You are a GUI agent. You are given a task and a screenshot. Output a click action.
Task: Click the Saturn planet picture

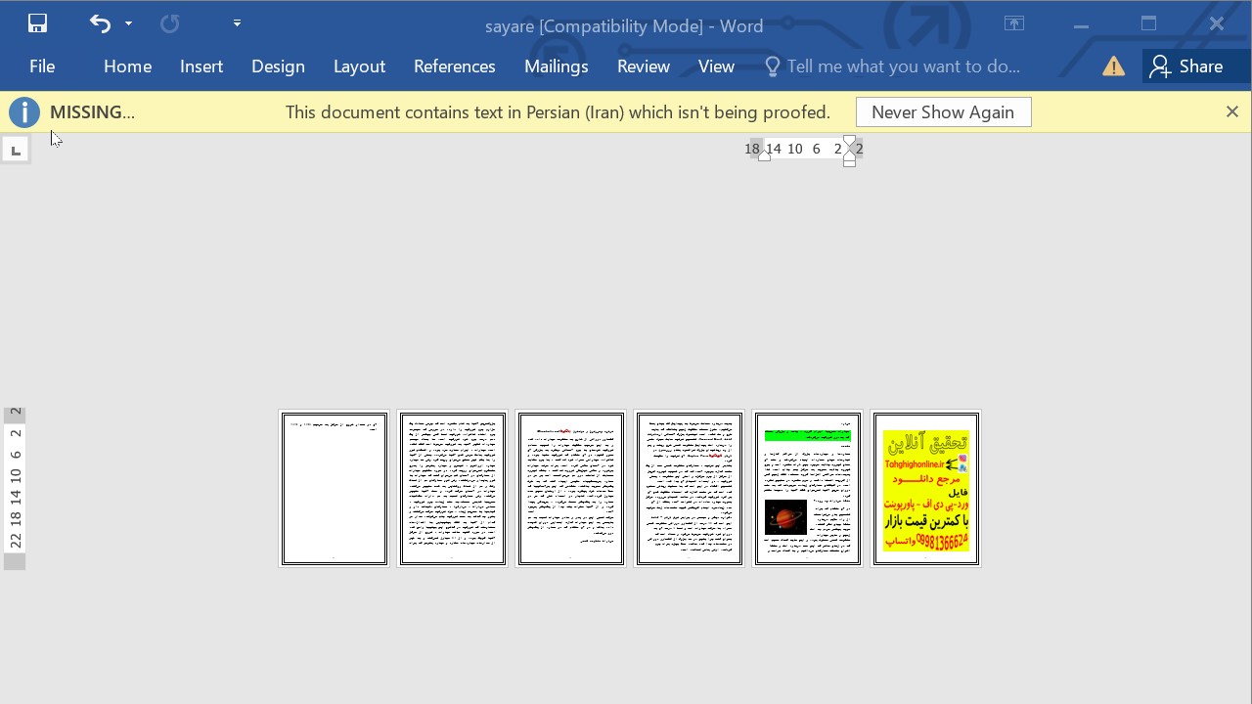tap(785, 517)
